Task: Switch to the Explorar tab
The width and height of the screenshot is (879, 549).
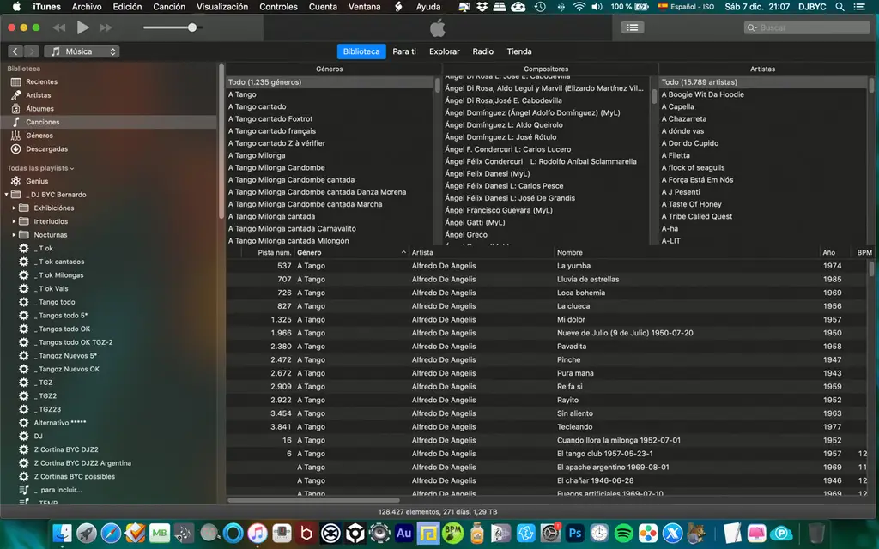Action: pos(445,51)
